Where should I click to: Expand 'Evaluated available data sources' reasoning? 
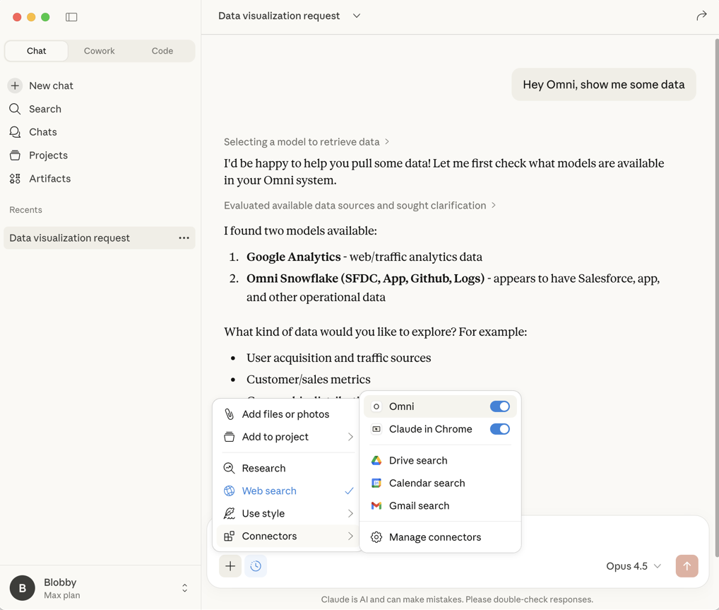coord(360,205)
